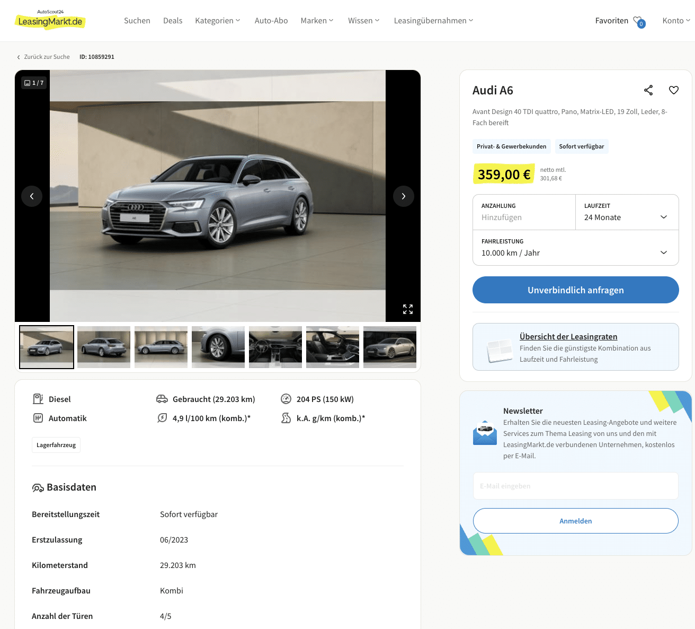Click the fuel consumption icon

click(162, 418)
